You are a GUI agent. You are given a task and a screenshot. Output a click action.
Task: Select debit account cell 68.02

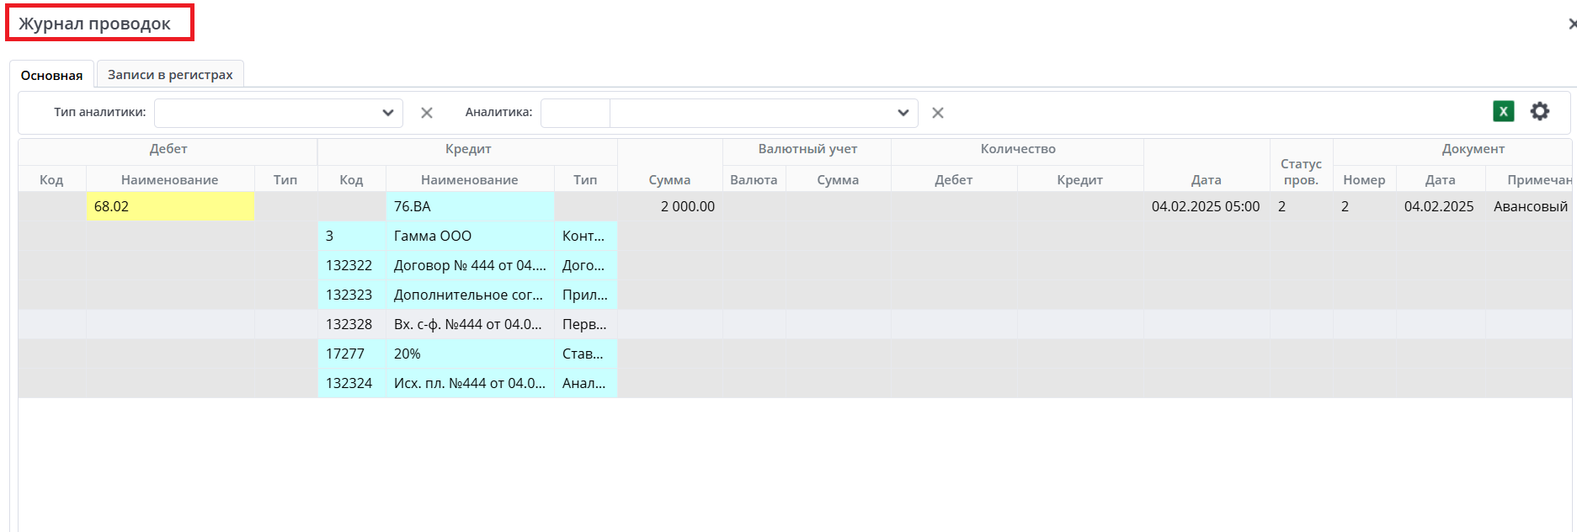[169, 206]
